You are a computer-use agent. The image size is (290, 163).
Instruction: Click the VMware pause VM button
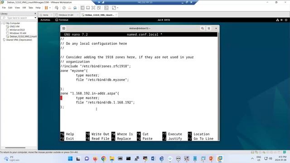pos(46,8)
